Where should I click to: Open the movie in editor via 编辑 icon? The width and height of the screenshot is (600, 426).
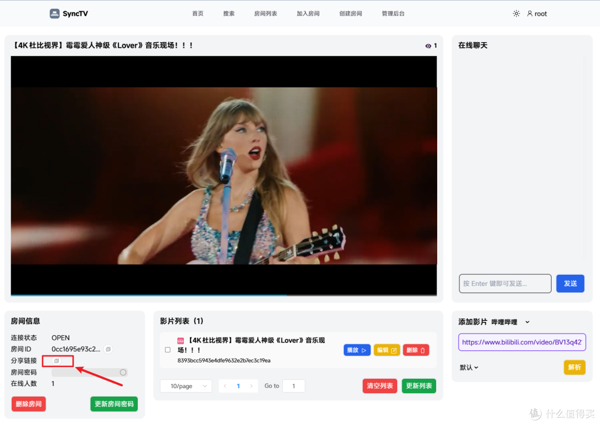tap(387, 350)
